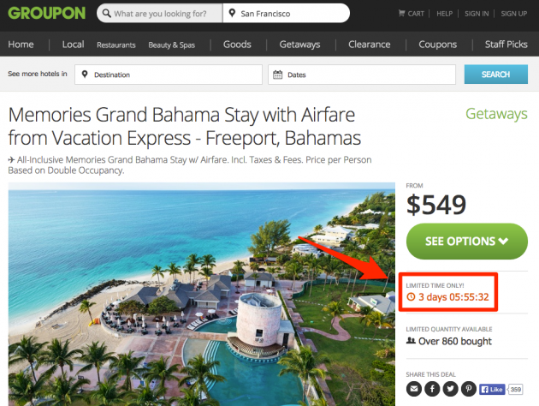Share deal on Pinterest icon

[x=469, y=388]
